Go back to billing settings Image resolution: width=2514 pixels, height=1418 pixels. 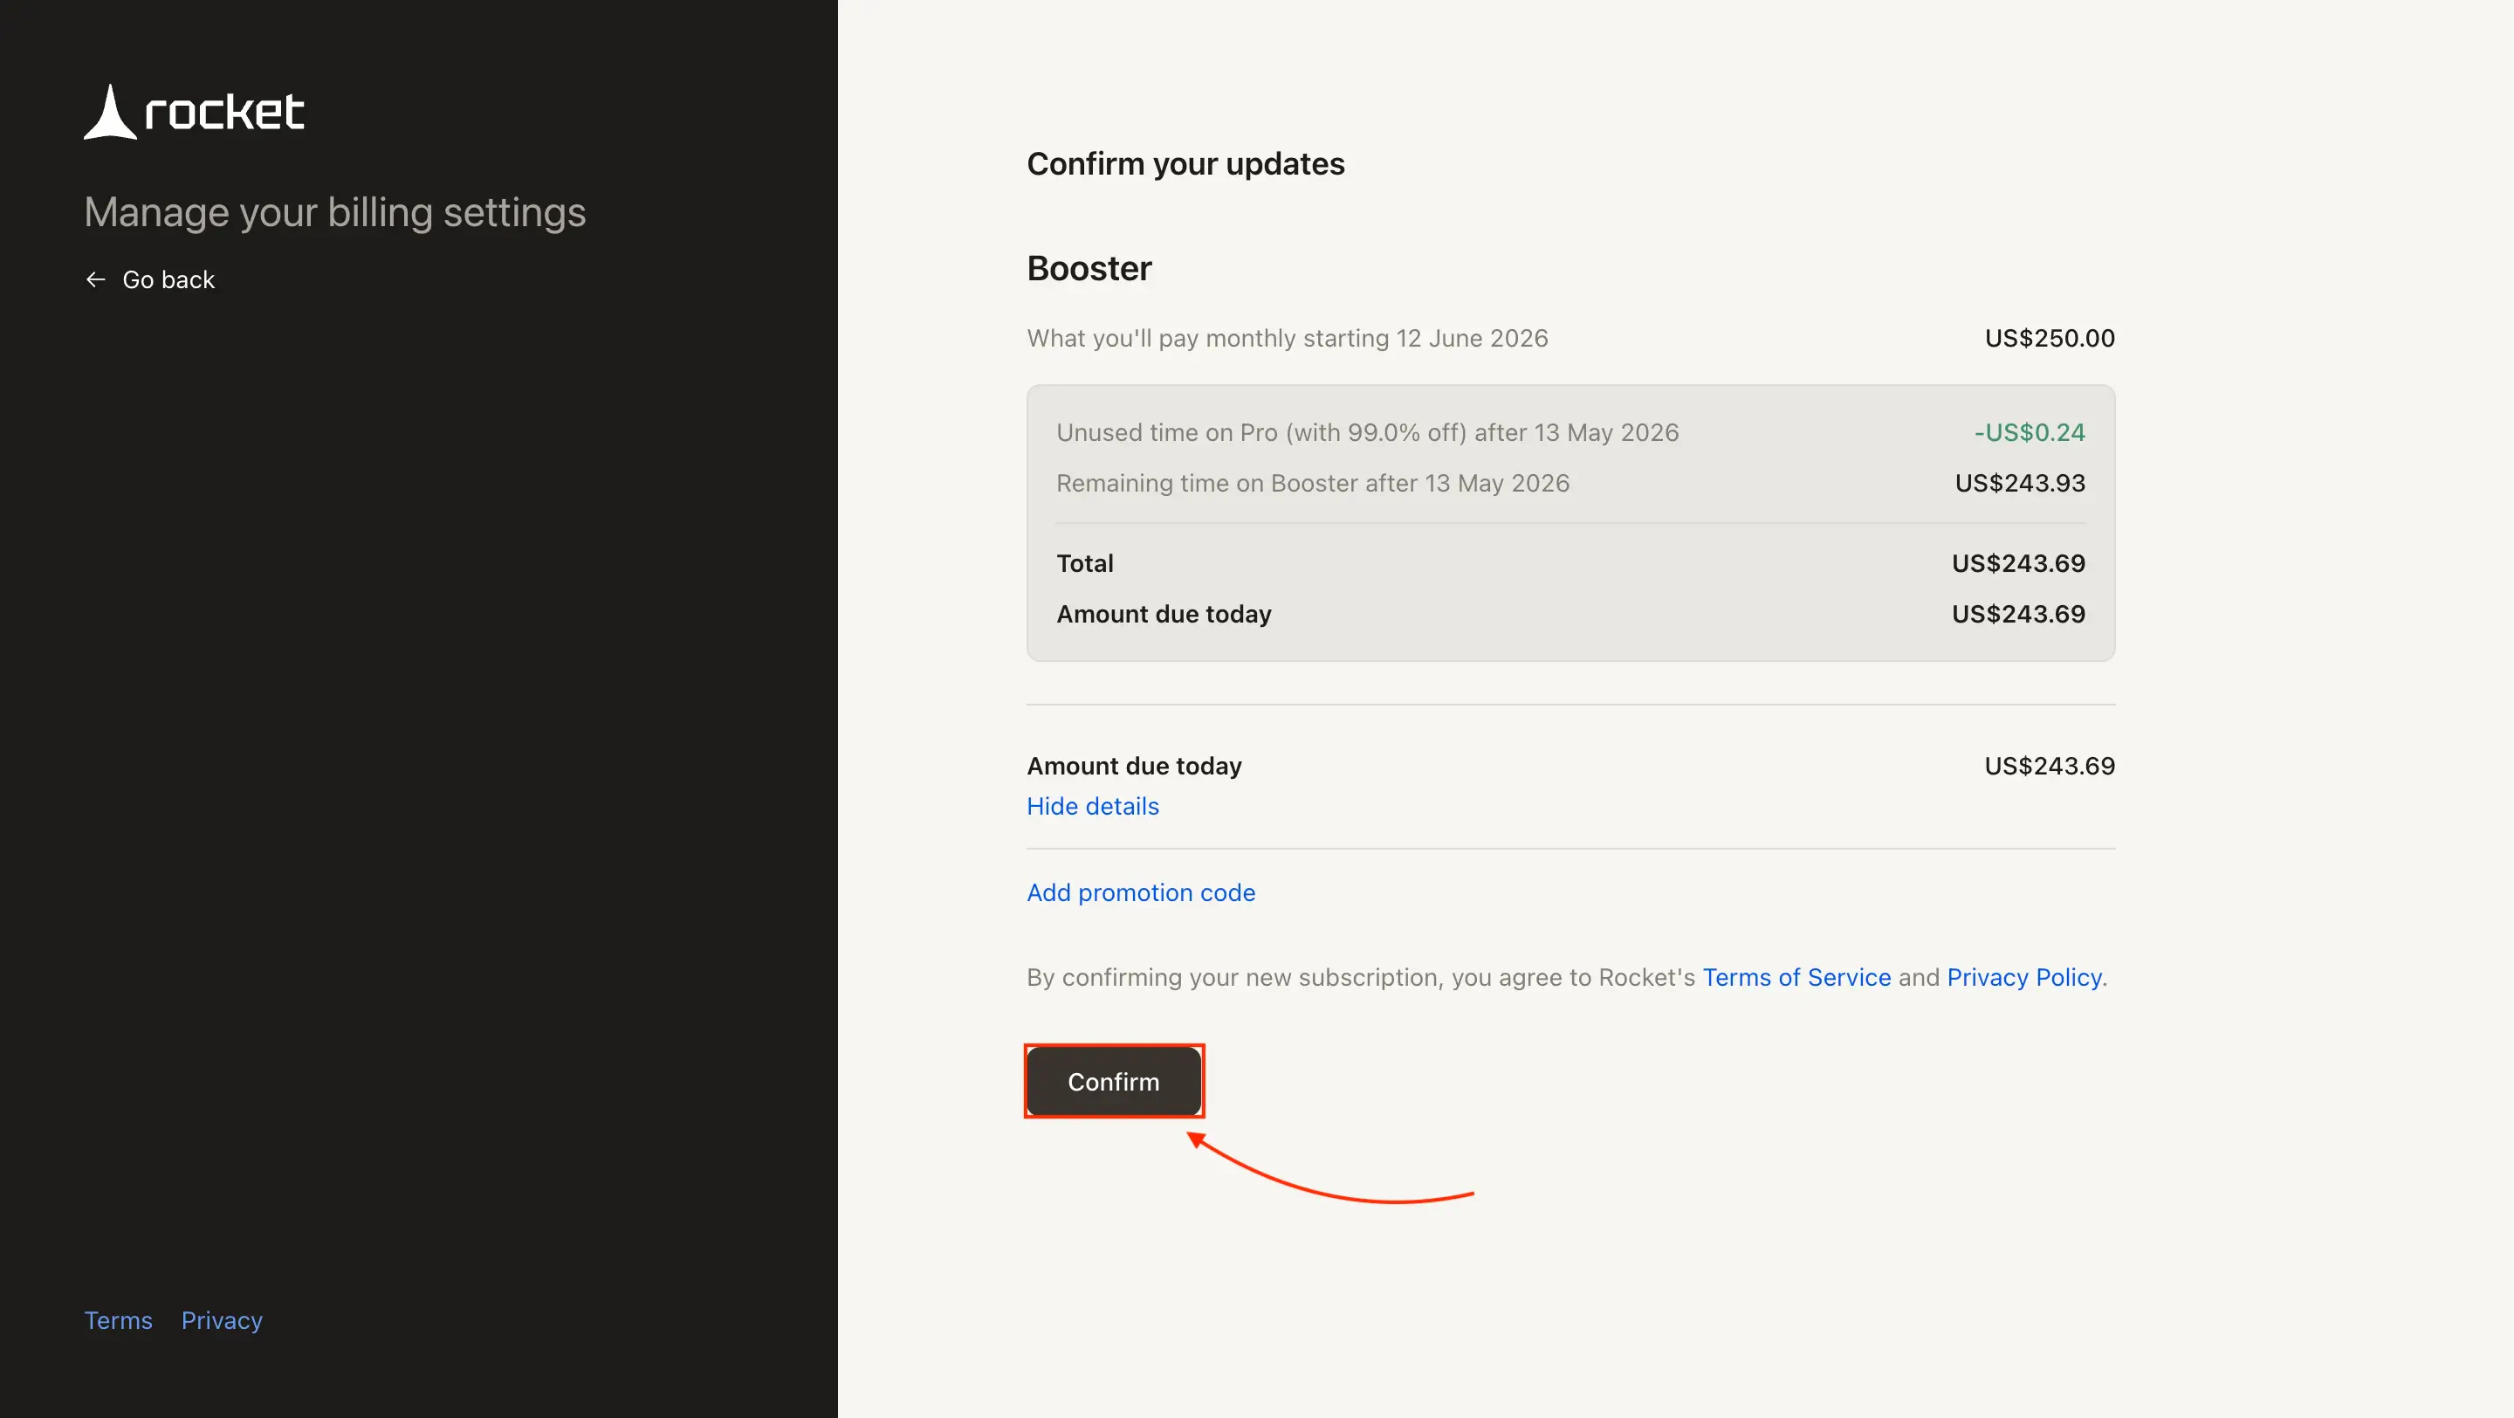coord(149,280)
